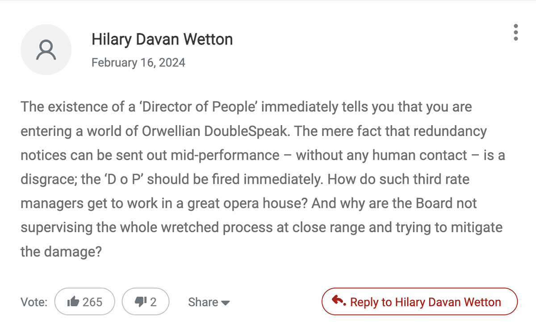Click the thumbs-down icon
Viewport: 536px width, 331px height.
[140, 302]
